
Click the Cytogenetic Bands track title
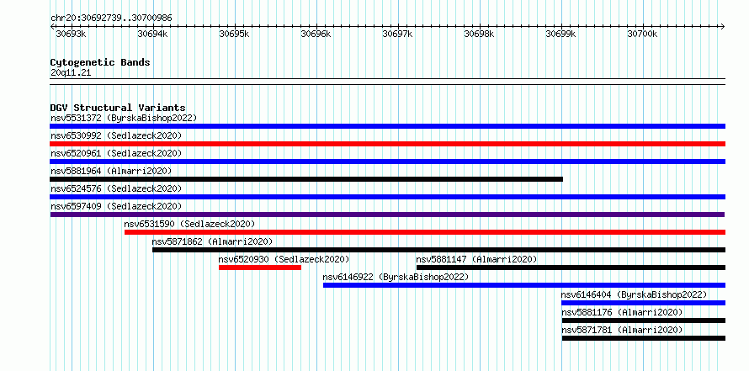(100, 62)
